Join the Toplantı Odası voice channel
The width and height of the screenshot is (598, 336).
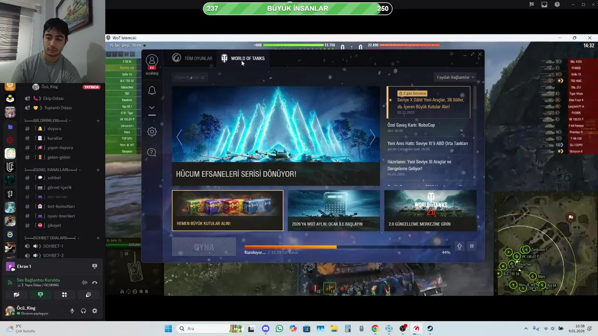coord(57,108)
